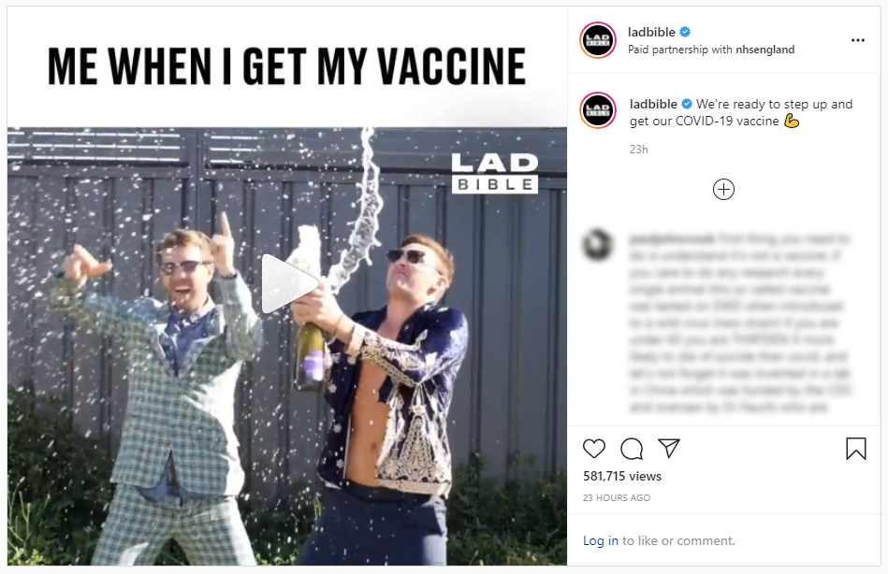Load more comments with plus circle
Viewport: 888px width, 574px height.
[x=723, y=189]
